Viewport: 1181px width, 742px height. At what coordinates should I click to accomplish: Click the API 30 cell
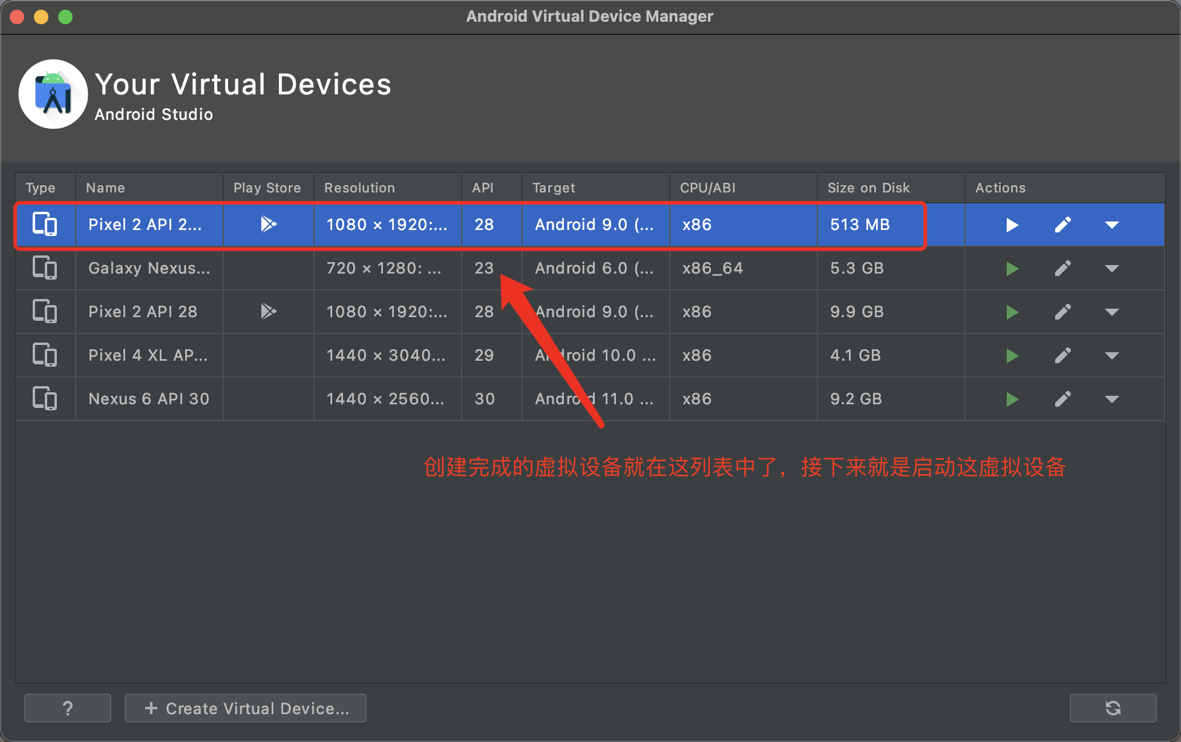[x=492, y=399]
